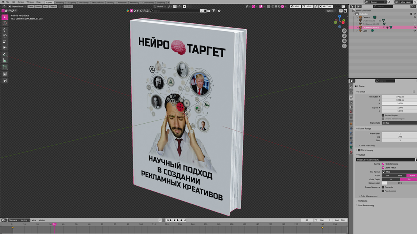The width and height of the screenshot is (417, 234).
Task: Enable the Placeholders checkbox
Action: (x=383, y=191)
